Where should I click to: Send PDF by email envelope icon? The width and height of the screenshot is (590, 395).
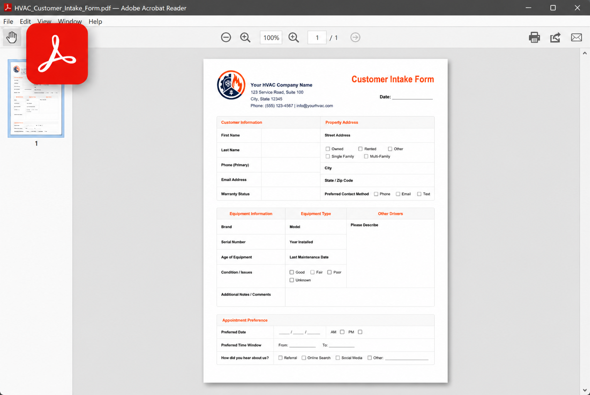point(577,37)
